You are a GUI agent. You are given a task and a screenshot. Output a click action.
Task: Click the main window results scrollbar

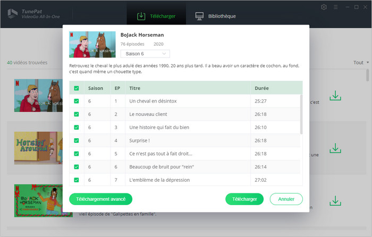pos(368,75)
